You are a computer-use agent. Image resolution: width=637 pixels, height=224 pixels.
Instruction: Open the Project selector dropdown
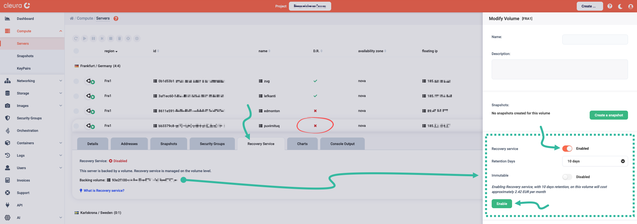pos(310,6)
